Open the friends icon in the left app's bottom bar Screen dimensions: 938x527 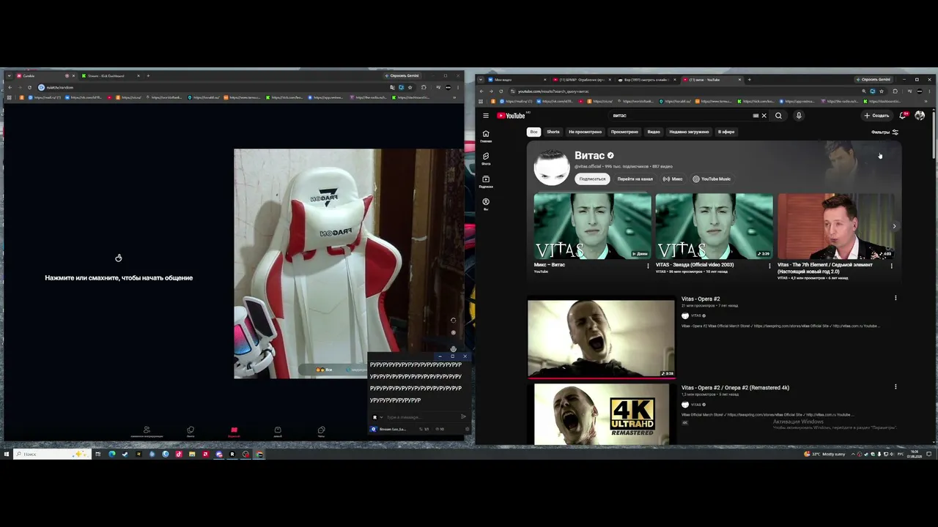(147, 431)
